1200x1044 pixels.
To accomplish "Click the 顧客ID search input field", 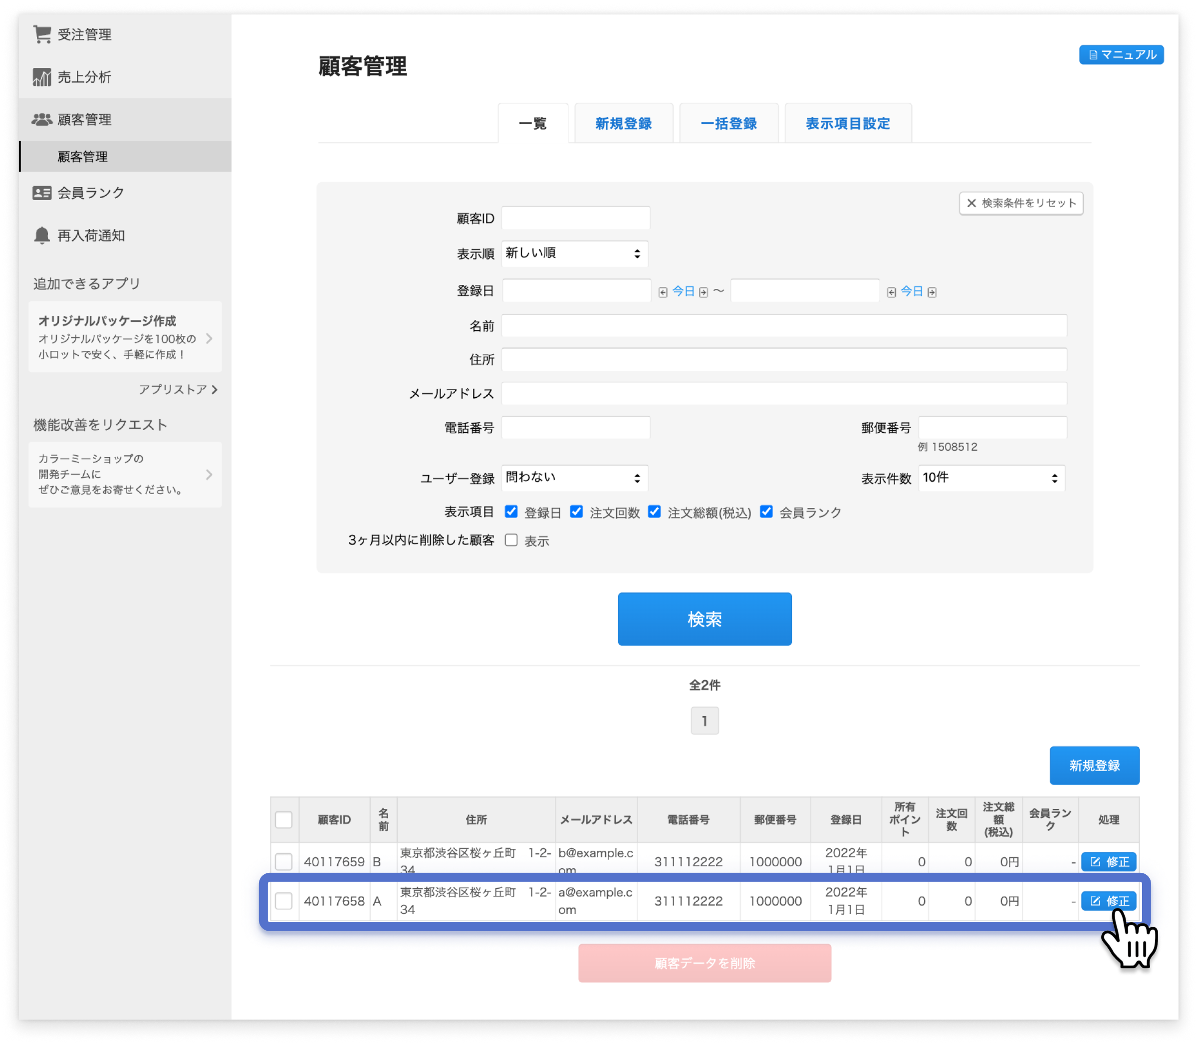I will [575, 219].
